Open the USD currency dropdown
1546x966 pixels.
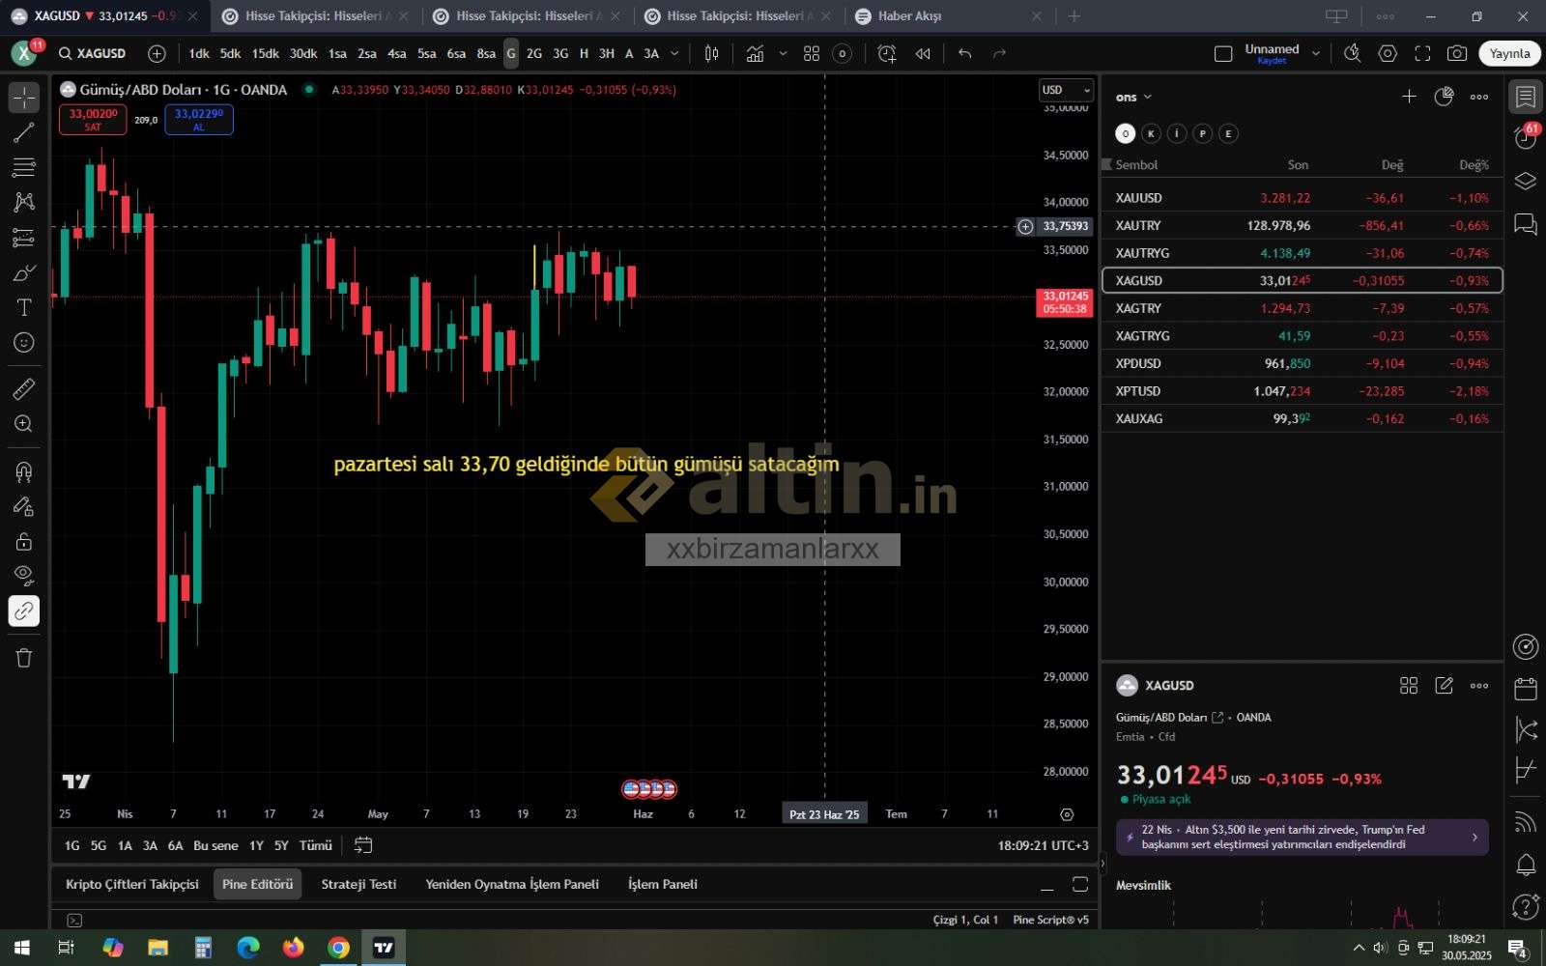[x=1066, y=90]
